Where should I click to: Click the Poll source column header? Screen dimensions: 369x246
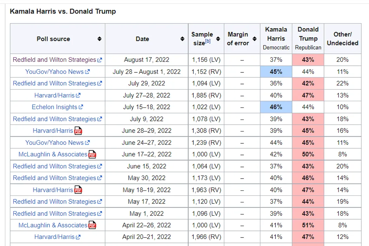tap(58, 39)
